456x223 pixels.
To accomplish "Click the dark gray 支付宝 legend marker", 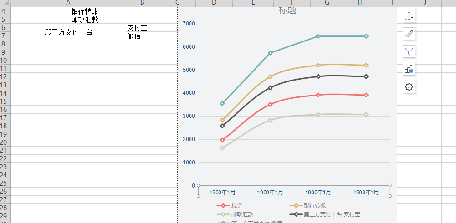I will (296, 214).
